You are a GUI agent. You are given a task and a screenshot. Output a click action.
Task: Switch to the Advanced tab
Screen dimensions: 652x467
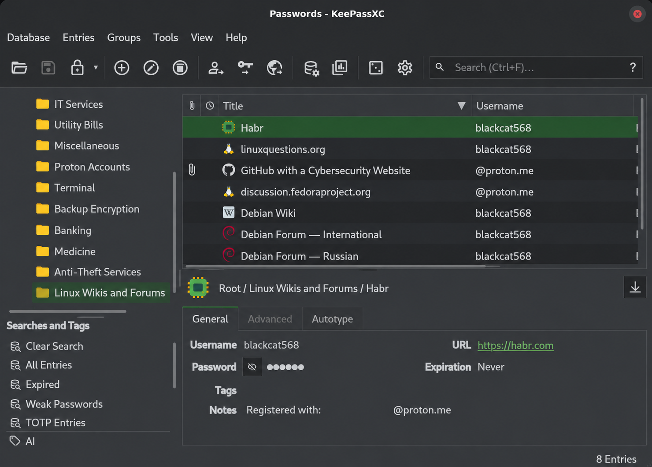tap(270, 319)
